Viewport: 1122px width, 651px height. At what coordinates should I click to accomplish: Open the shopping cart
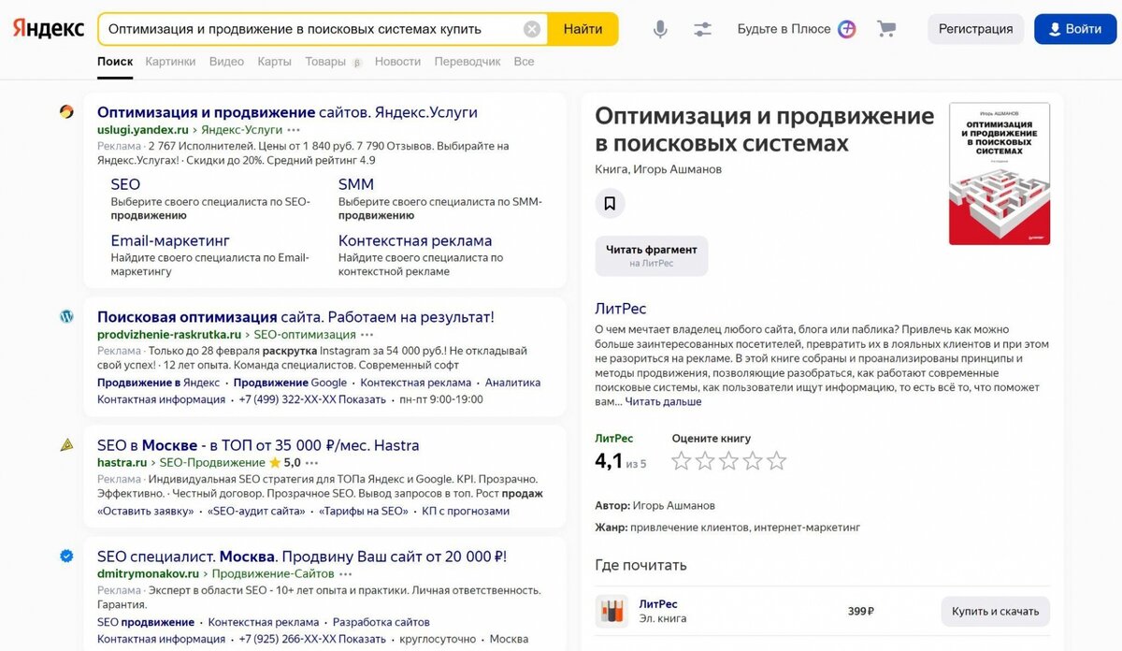[885, 29]
